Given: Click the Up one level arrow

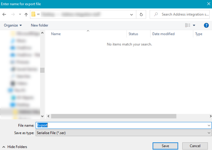Looking at the screenshot, I should tap(26, 14).
